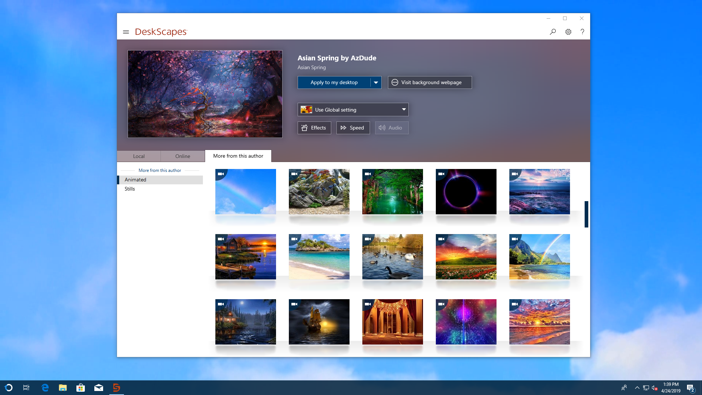
Task: Select the rainbow sky animated background
Action: pyautogui.click(x=246, y=192)
